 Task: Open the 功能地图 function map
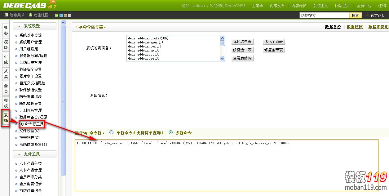click(38, 15)
